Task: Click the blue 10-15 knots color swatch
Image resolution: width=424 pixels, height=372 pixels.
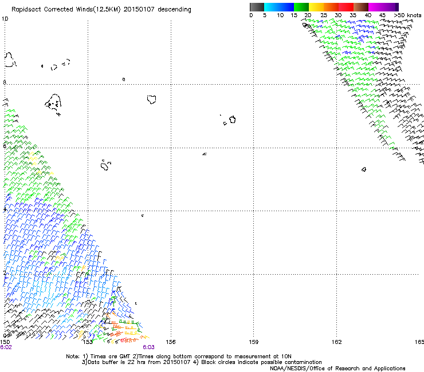Action: (x=286, y=7)
